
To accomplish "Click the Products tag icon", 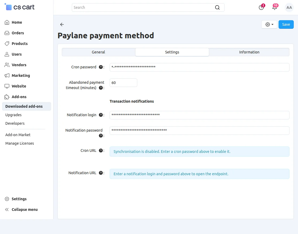I will click(7, 44).
